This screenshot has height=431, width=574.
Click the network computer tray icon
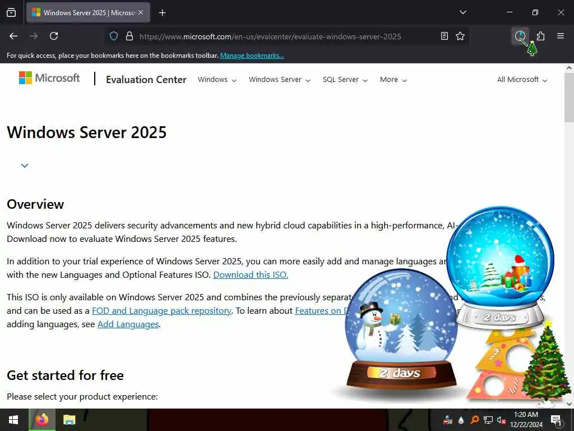tap(488, 420)
